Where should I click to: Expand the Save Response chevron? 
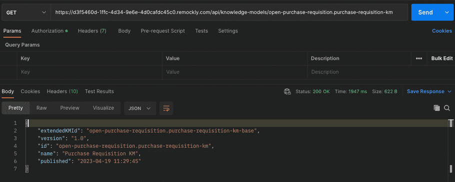click(x=449, y=91)
